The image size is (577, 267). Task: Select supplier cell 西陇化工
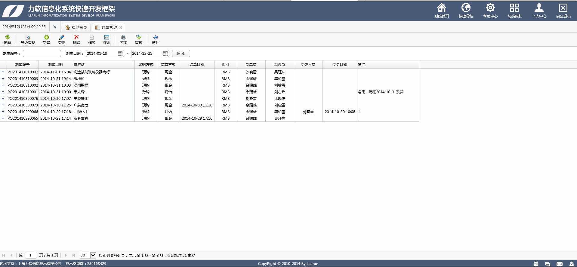[104, 112]
